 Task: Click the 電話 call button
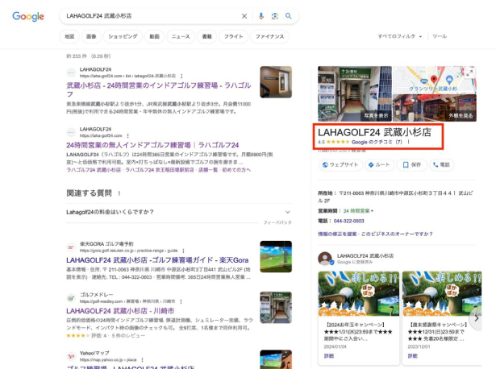[440, 164]
